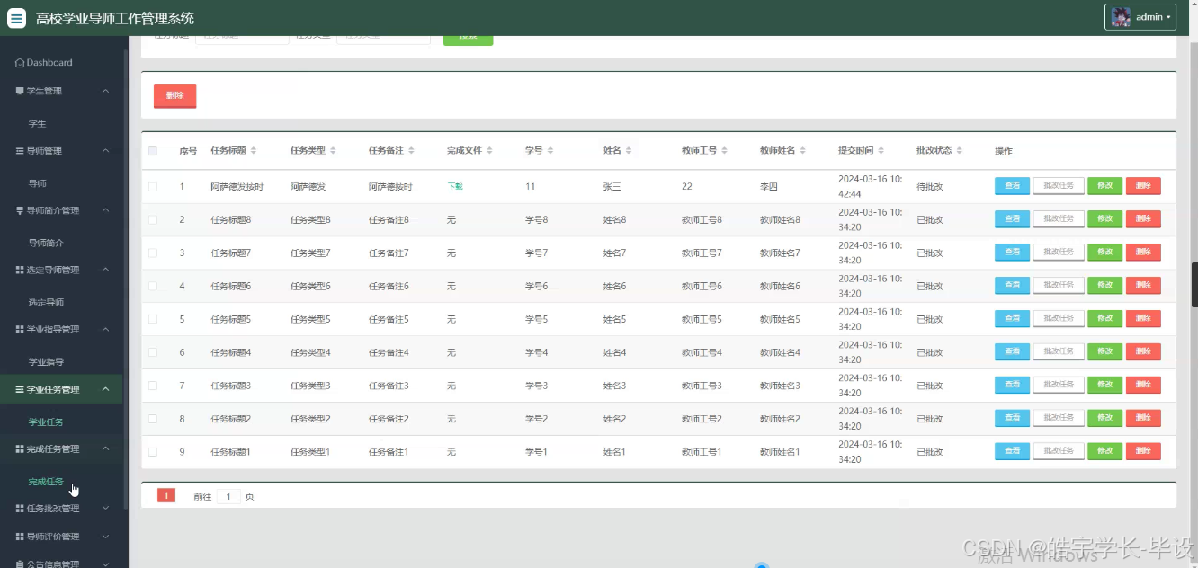Click the red bulk 删除 button above table
The image size is (1198, 568).
[174, 95]
